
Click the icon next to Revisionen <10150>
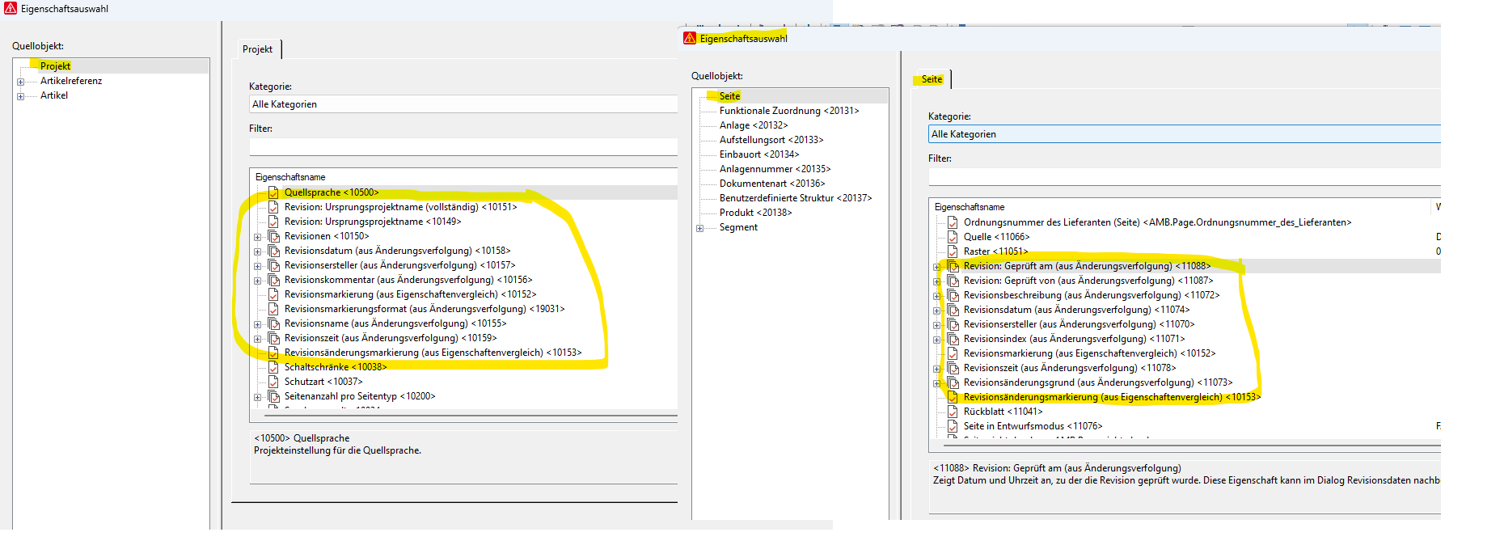(273, 236)
